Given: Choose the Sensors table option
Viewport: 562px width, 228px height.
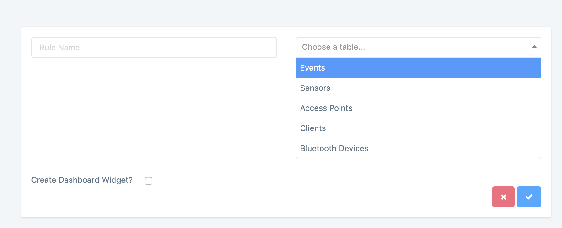Looking at the screenshot, I should 315,88.
